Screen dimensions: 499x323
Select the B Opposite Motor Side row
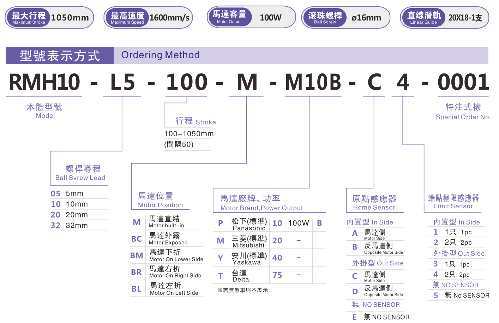point(375,248)
